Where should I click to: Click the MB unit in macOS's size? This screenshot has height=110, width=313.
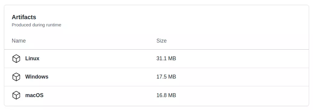click(x=172, y=95)
